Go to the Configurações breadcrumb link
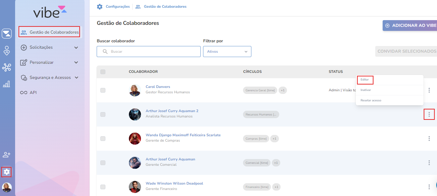The image size is (437, 196). (x=117, y=7)
